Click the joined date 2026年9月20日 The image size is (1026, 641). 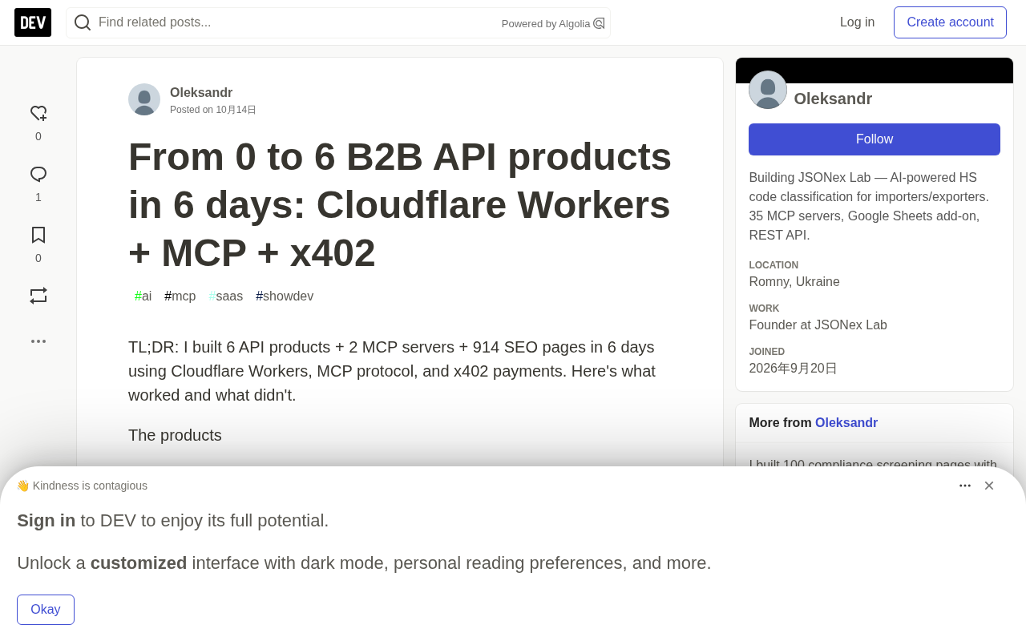pyautogui.click(x=793, y=369)
